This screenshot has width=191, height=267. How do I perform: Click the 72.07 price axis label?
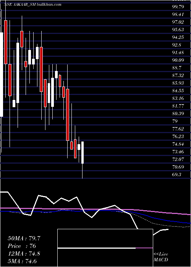(x=178, y=159)
